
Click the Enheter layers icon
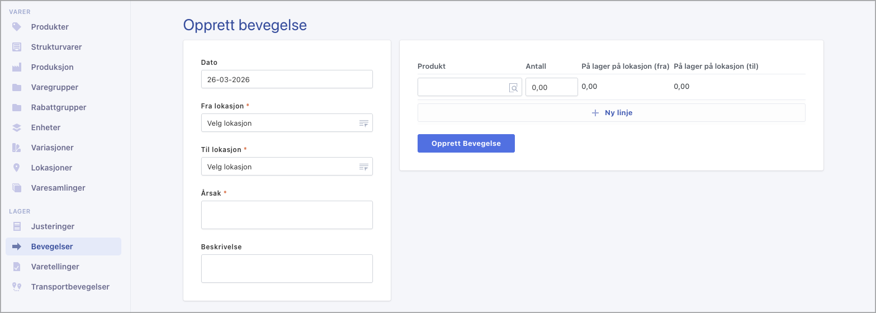point(17,127)
